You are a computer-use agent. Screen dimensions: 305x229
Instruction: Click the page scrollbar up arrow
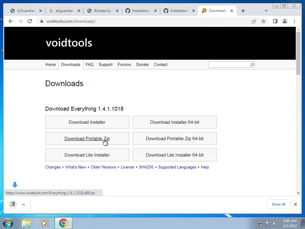tap(298, 30)
